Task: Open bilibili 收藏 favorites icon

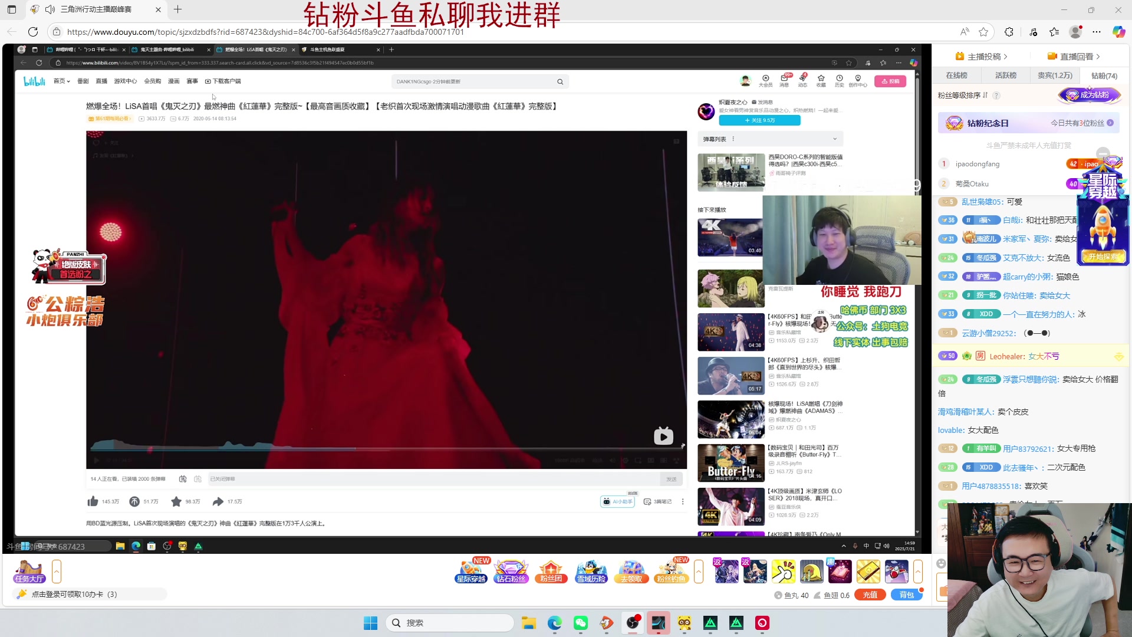Action: tap(821, 81)
